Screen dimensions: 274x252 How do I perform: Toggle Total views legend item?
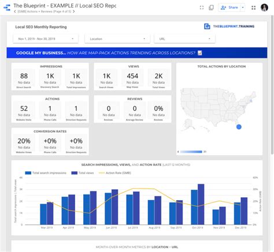83,173
